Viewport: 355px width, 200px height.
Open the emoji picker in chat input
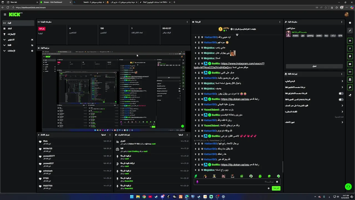(277, 182)
